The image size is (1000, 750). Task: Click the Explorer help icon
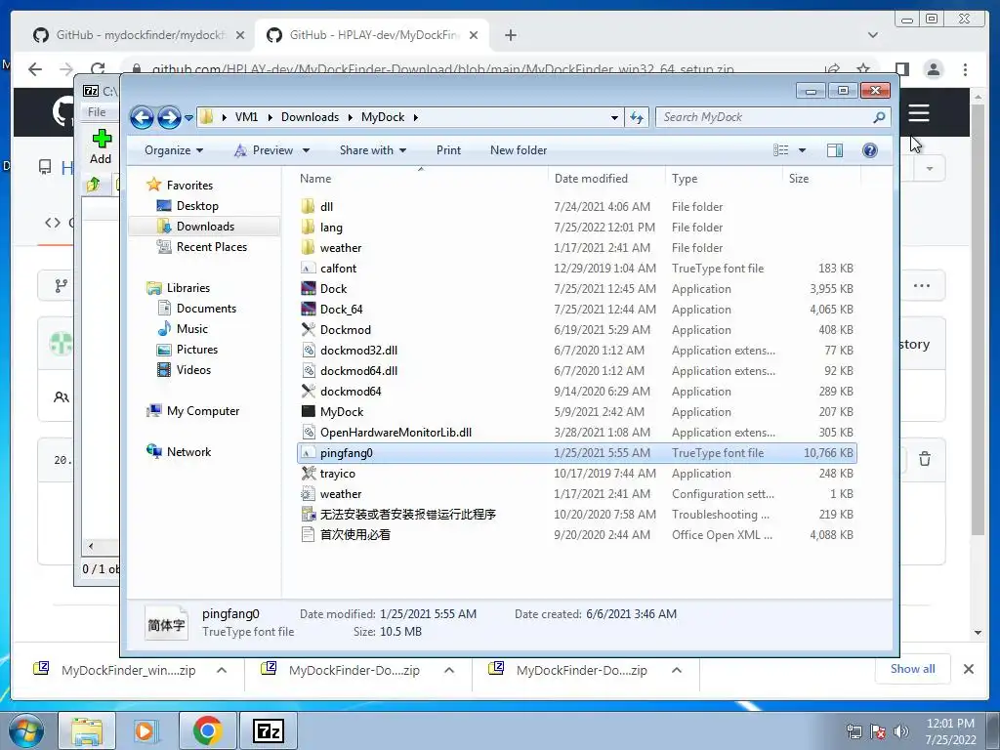click(x=870, y=150)
